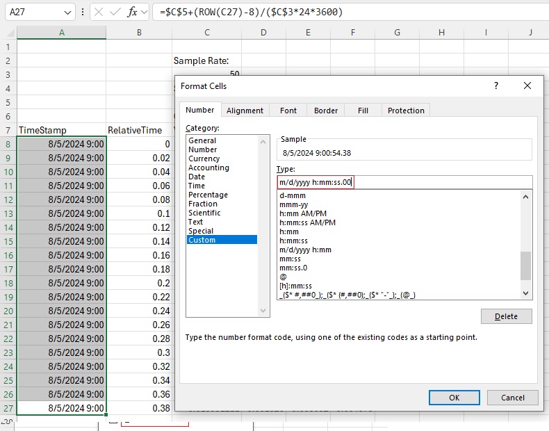Choose h:mm:ss format type
The height and width of the screenshot is (431, 549).
point(399,241)
